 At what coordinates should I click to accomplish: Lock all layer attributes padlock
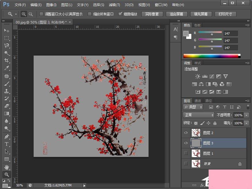point(215,123)
